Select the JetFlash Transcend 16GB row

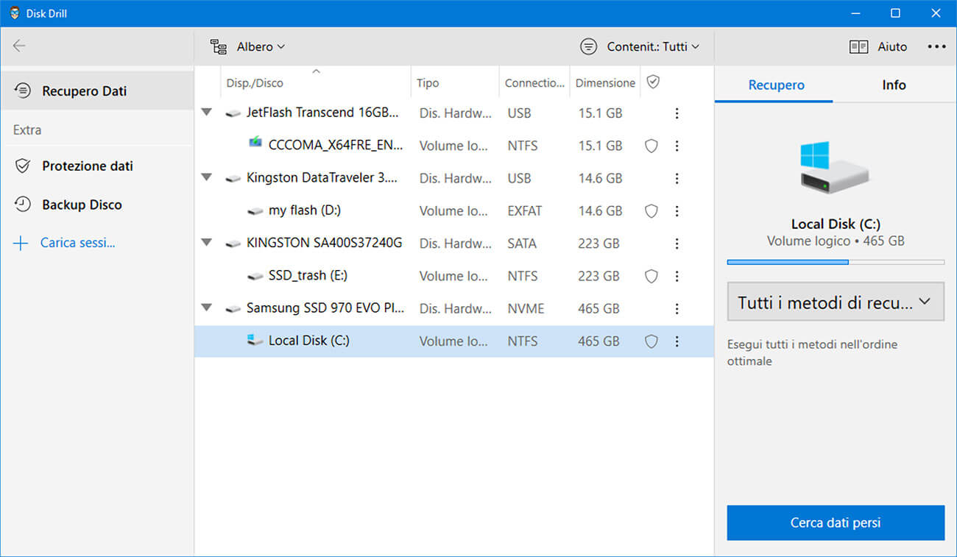454,113
